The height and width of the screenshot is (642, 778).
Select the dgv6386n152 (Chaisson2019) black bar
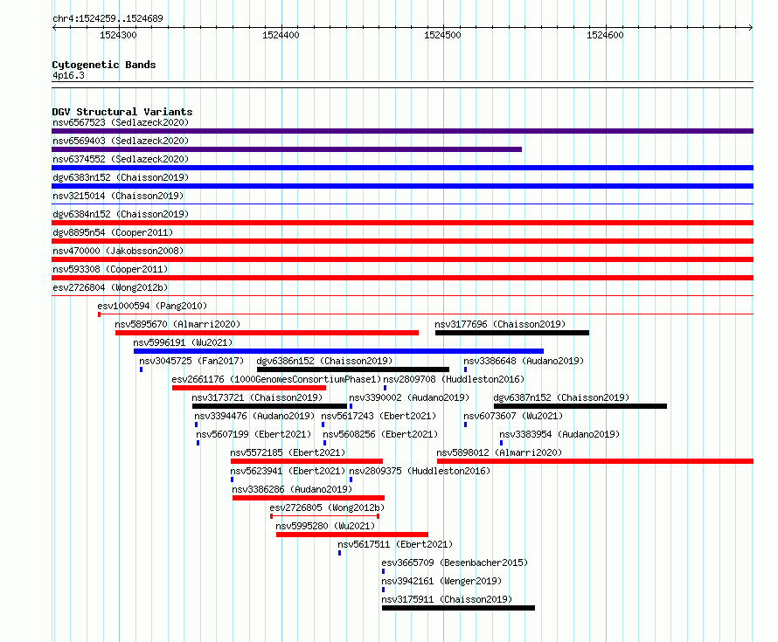point(353,369)
